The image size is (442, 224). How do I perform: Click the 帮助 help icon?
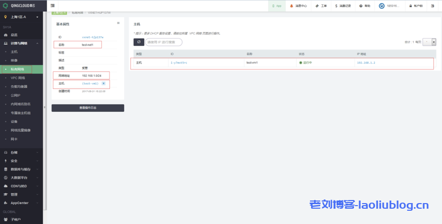coord(361,6)
